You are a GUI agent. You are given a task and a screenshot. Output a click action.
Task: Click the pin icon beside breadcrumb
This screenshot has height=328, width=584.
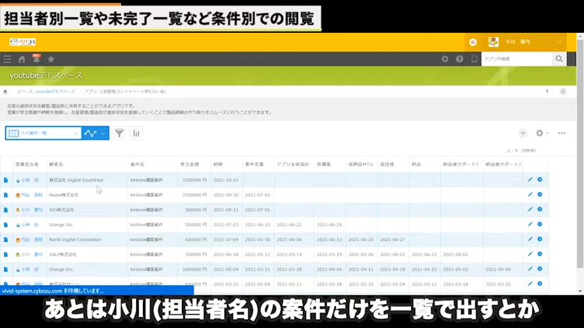tap(547, 92)
